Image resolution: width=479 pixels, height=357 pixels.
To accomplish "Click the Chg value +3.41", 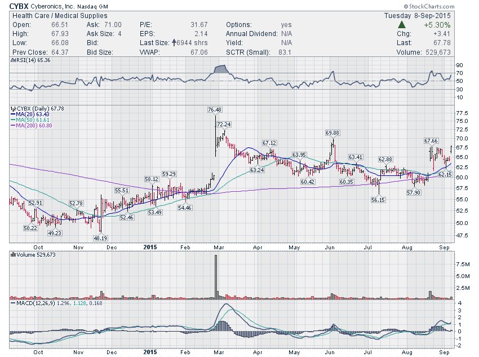I will (x=442, y=34).
